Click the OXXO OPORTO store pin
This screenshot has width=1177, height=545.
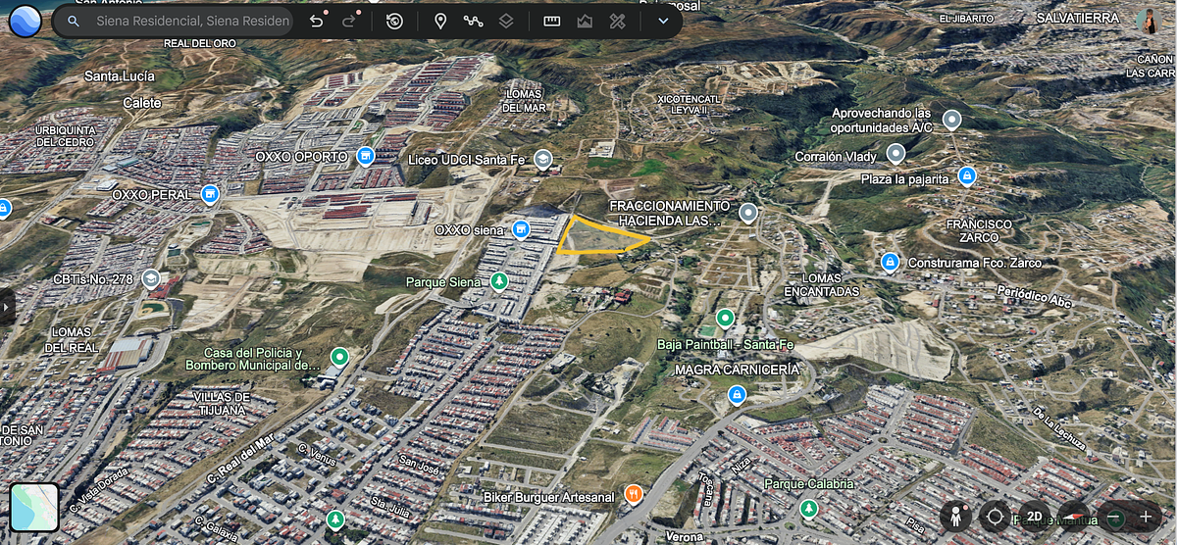366,156
